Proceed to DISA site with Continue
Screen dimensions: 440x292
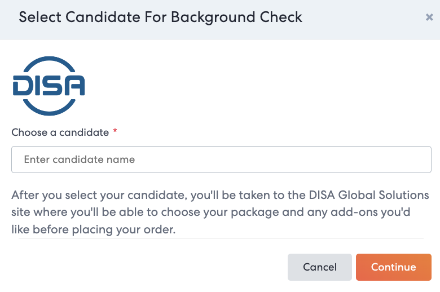click(393, 267)
